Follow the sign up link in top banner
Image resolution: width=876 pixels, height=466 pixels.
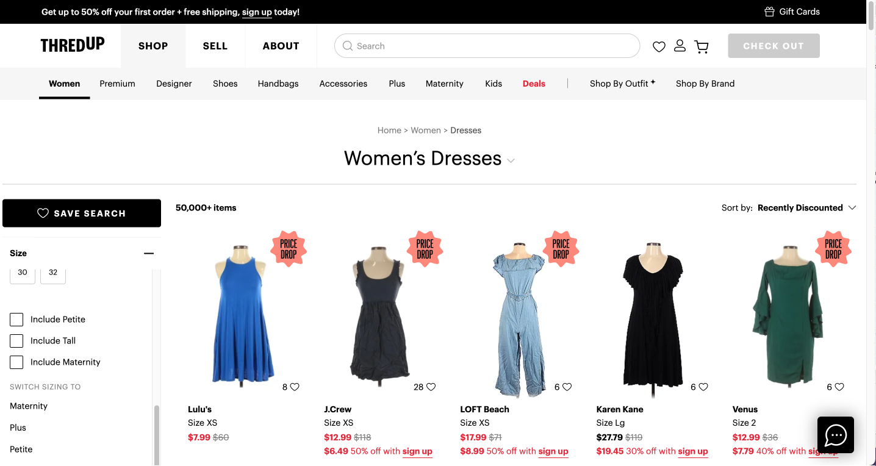point(257,12)
